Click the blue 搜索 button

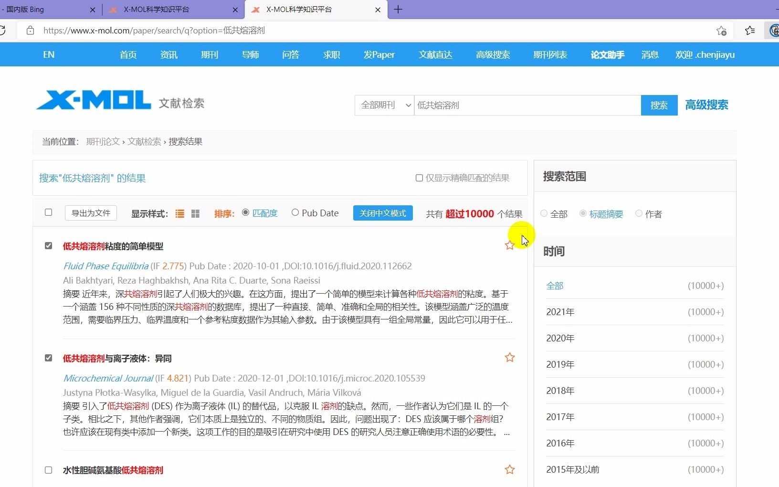pos(659,105)
